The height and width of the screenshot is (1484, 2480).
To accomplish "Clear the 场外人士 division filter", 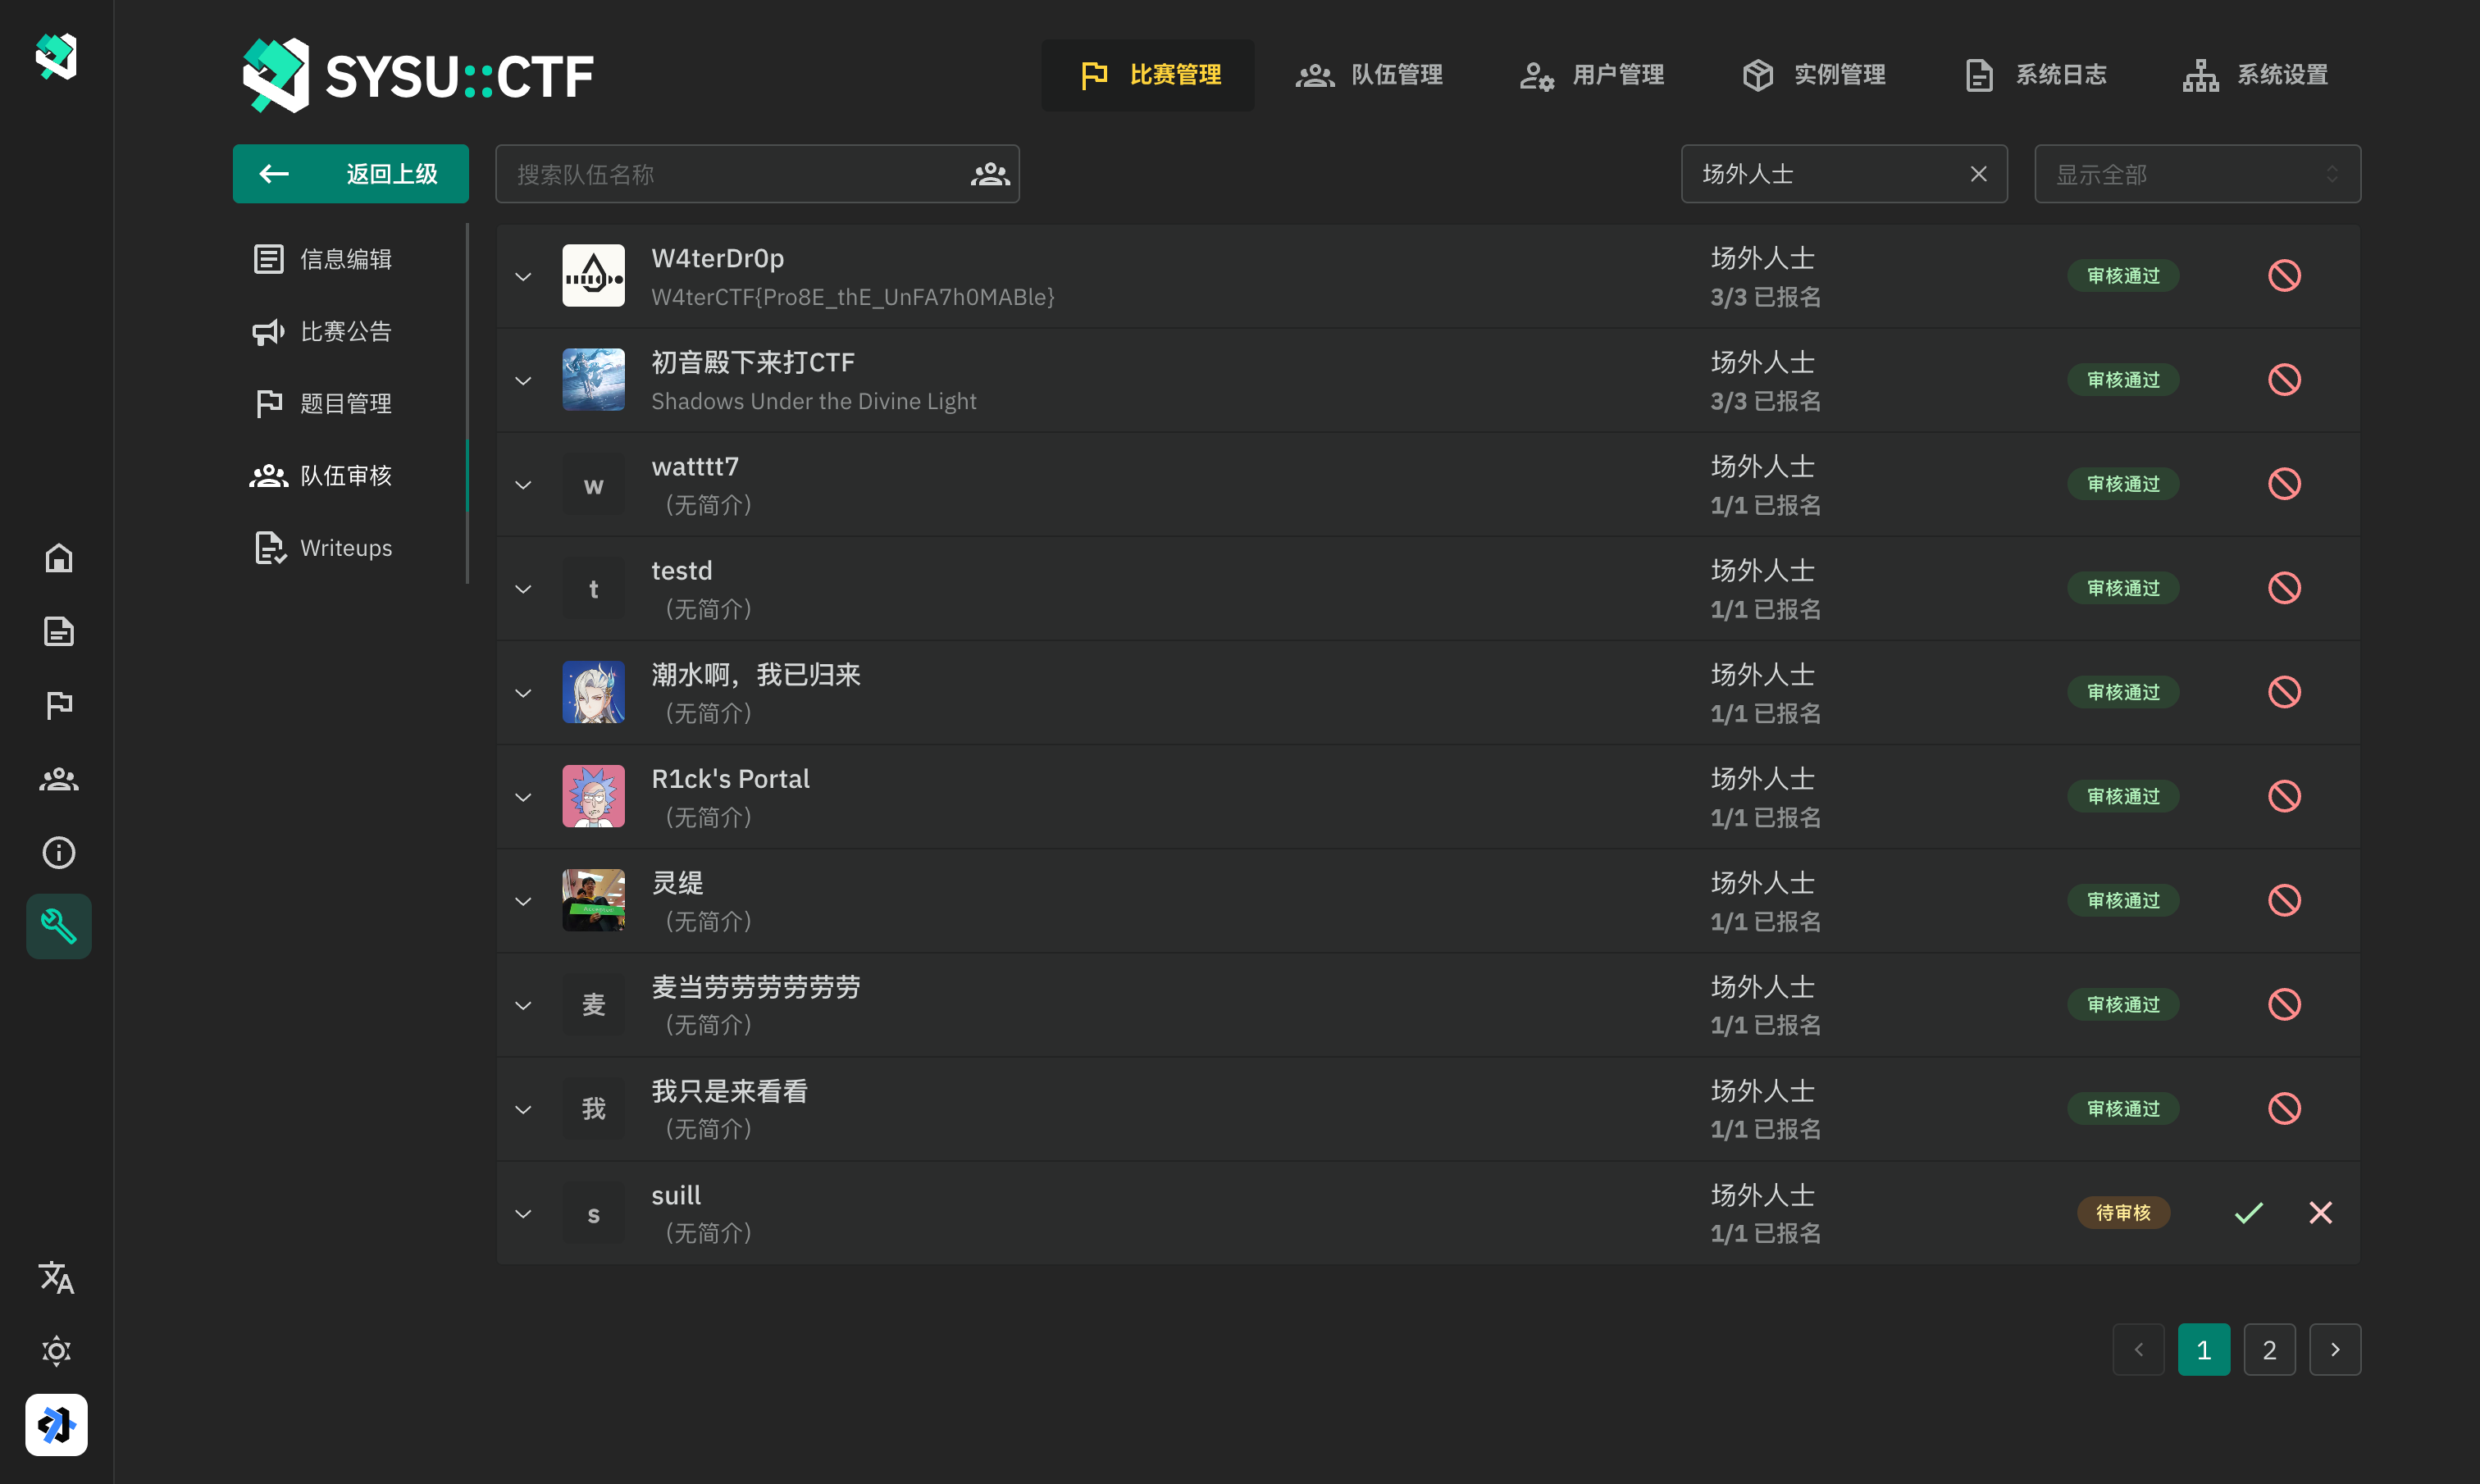I will (1978, 174).
